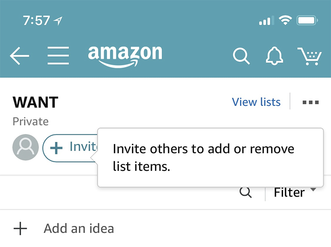Tap the invite tooltip message
This screenshot has width=331, height=247.
point(203,158)
